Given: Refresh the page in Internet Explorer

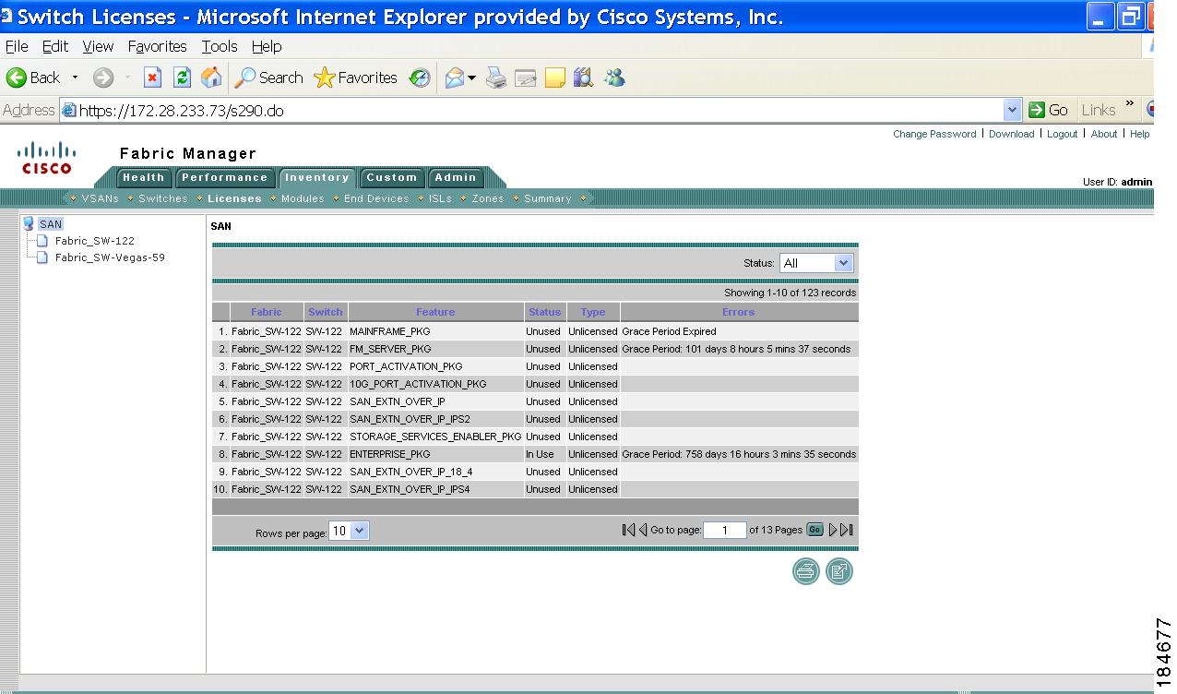Looking at the screenshot, I should (x=178, y=78).
